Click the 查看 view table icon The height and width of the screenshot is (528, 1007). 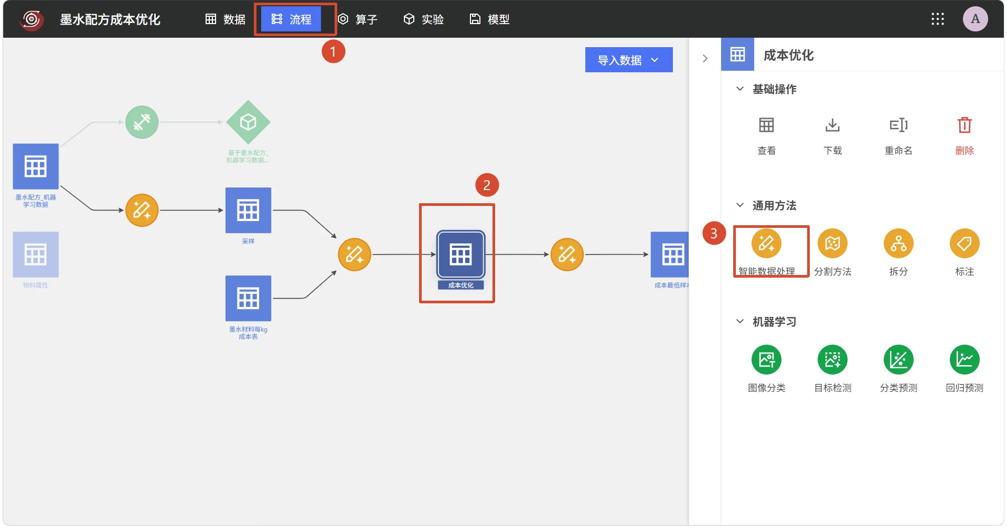click(x=766, y=125)
